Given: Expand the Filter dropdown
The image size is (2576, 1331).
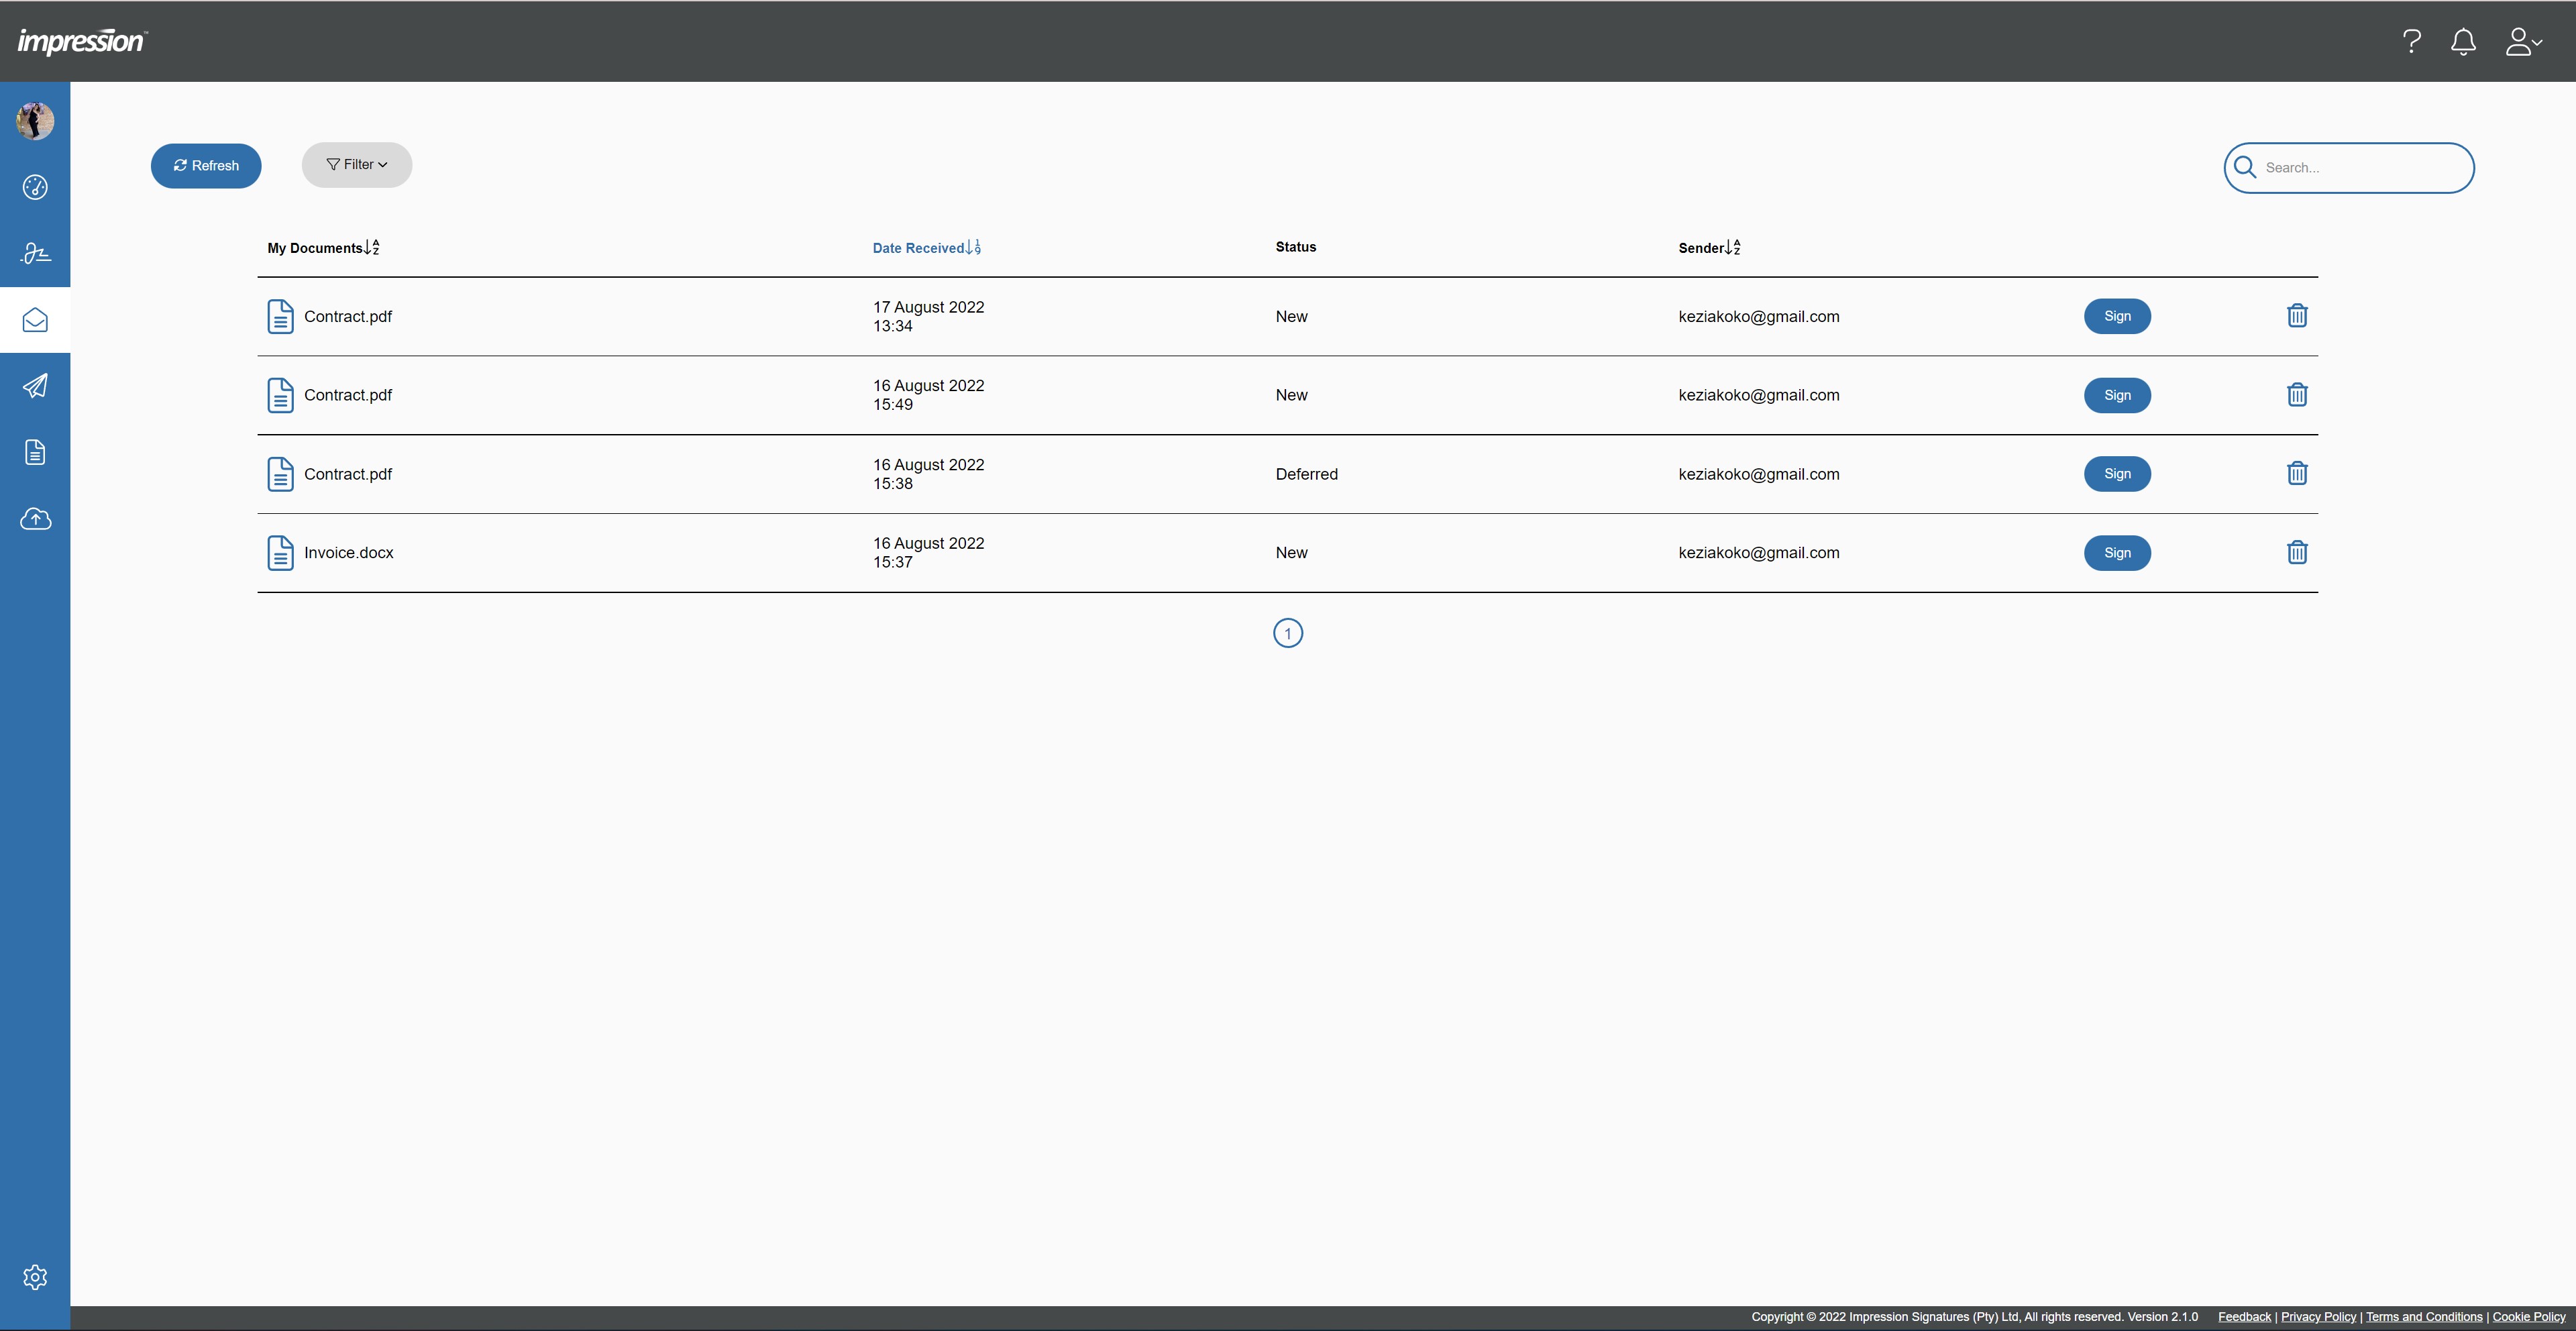Looking at the screenshot, I should (357, 165).
